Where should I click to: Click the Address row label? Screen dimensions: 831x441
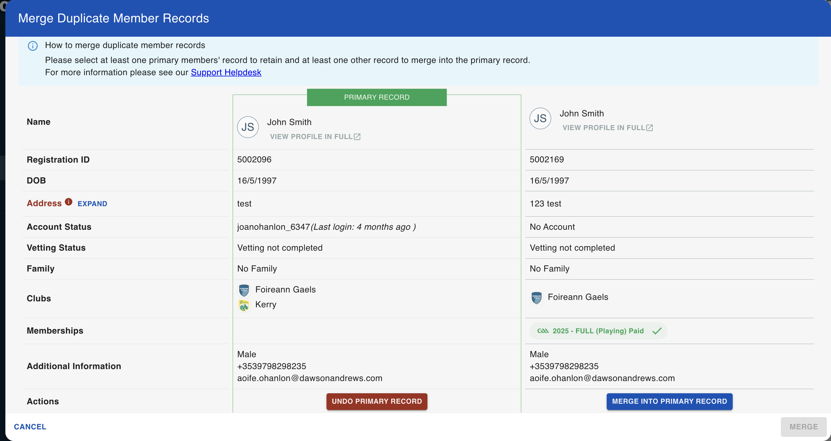[44, 203]
